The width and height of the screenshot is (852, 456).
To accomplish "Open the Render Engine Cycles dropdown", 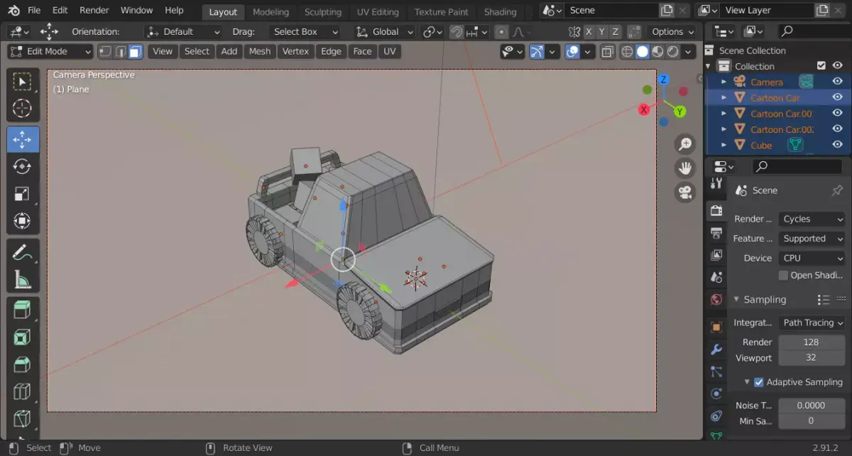I will (812, 219).
